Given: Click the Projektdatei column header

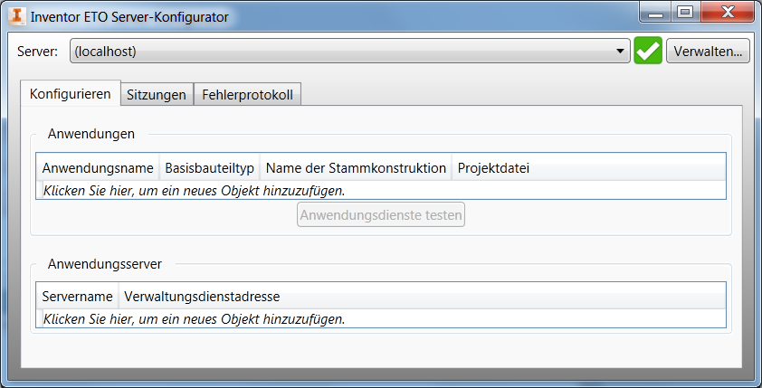Looking at the screenshot, I should pos(493,168).
